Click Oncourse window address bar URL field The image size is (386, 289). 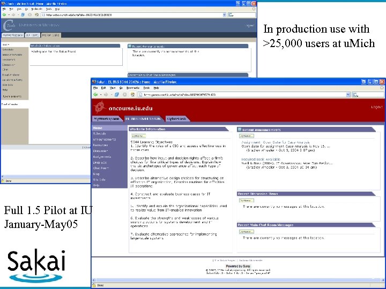(x=244, y=95)
